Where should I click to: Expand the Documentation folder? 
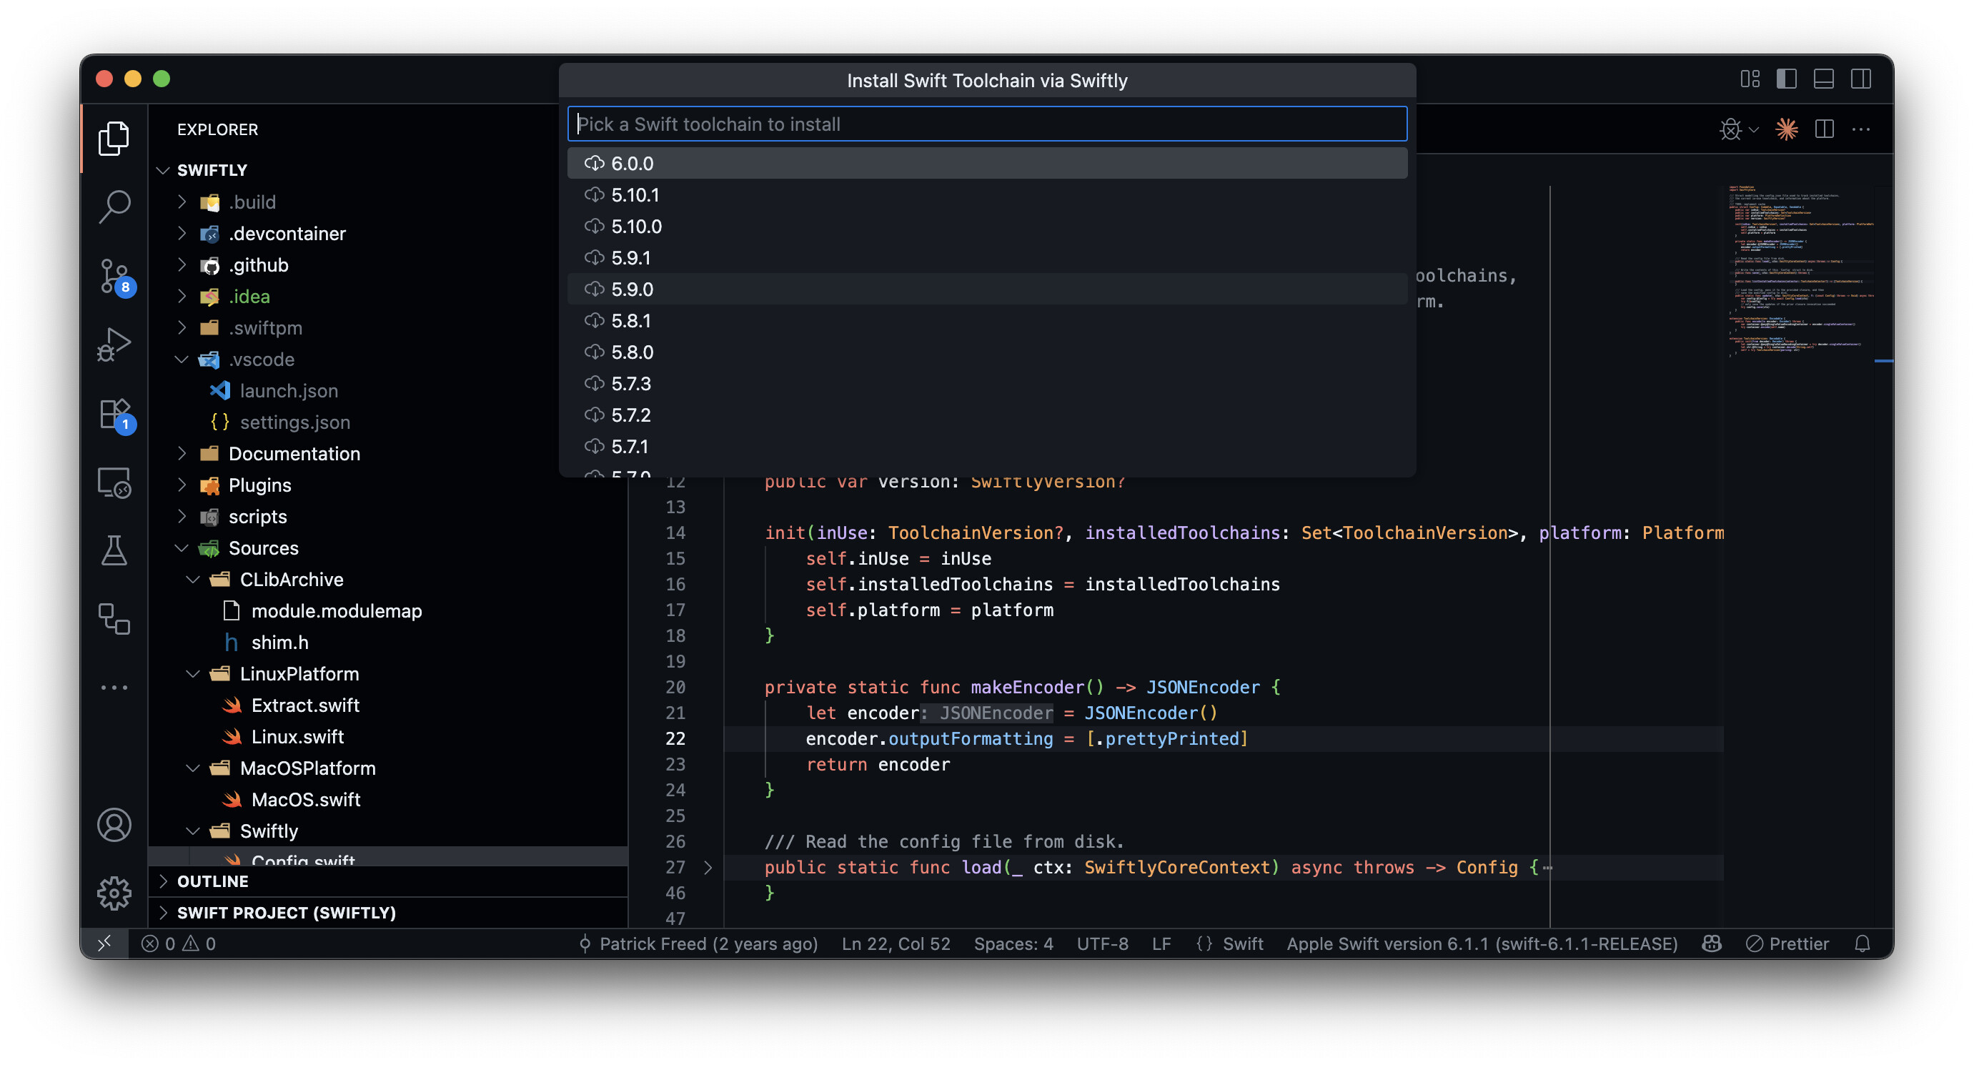coord(294,454)
